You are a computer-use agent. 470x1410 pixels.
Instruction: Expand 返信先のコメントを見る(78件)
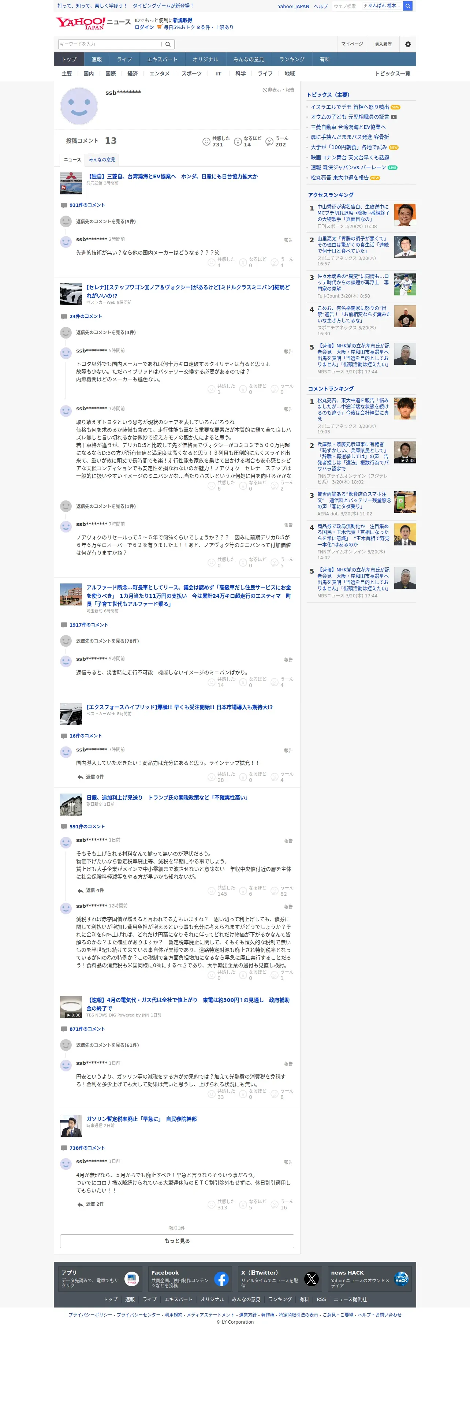(x=107, y=641)
